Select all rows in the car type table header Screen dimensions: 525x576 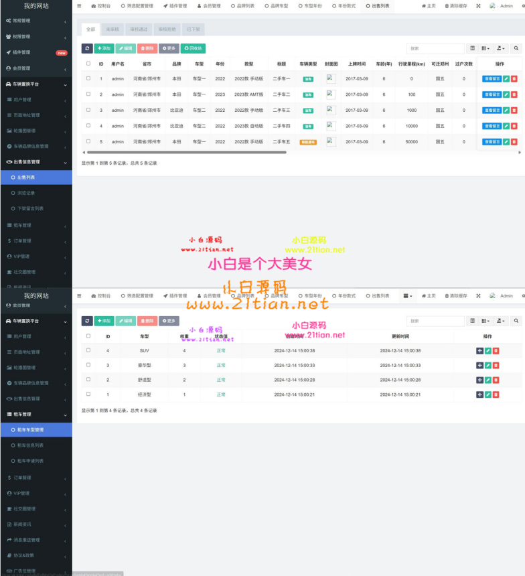[88, 336]
